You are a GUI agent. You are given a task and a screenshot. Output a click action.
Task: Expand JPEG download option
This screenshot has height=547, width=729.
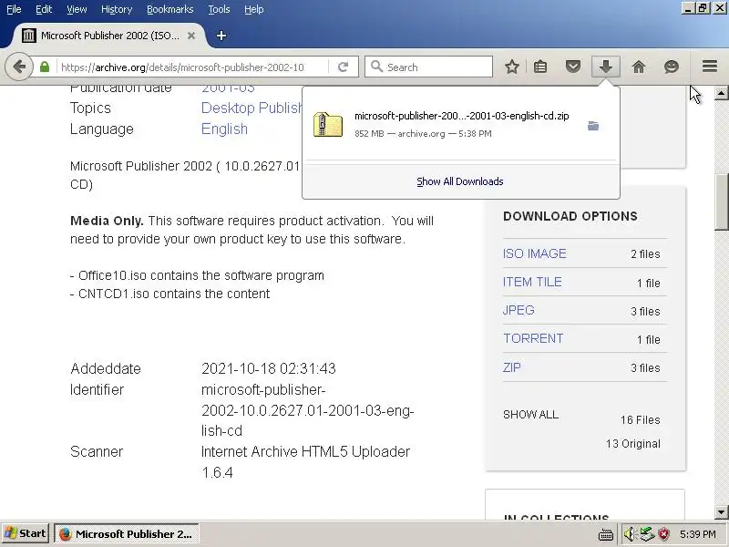point(519,310)
